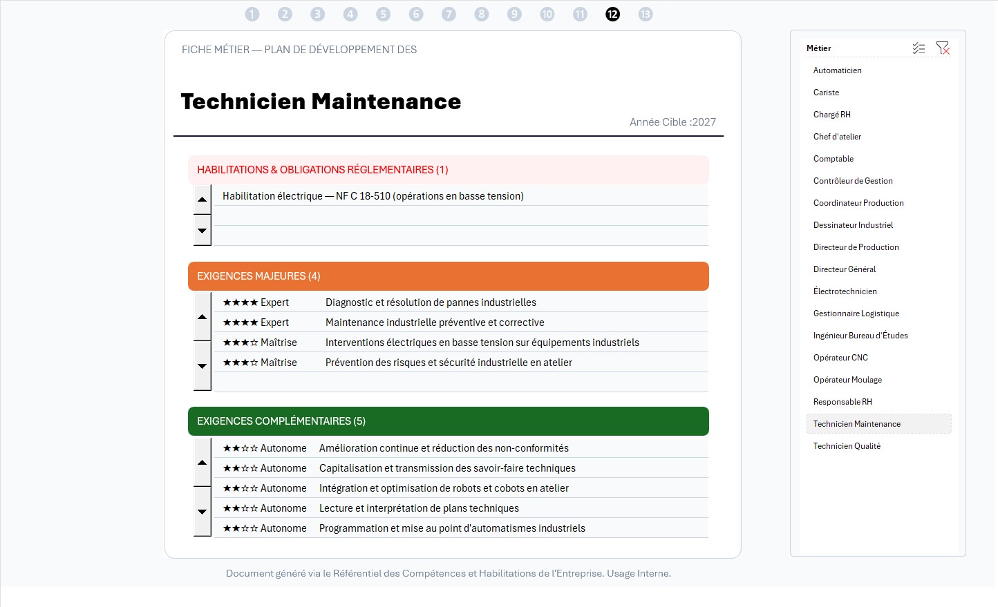Viewport: 998px width, 607px height.
Task: Open page 4 navigation circle
Action: [x=350, y=14]
